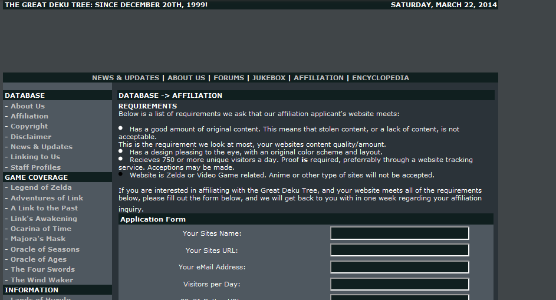Screen dimensions: 556x300
Task: Click The Great Deku Tree header title
Action: 106,5
